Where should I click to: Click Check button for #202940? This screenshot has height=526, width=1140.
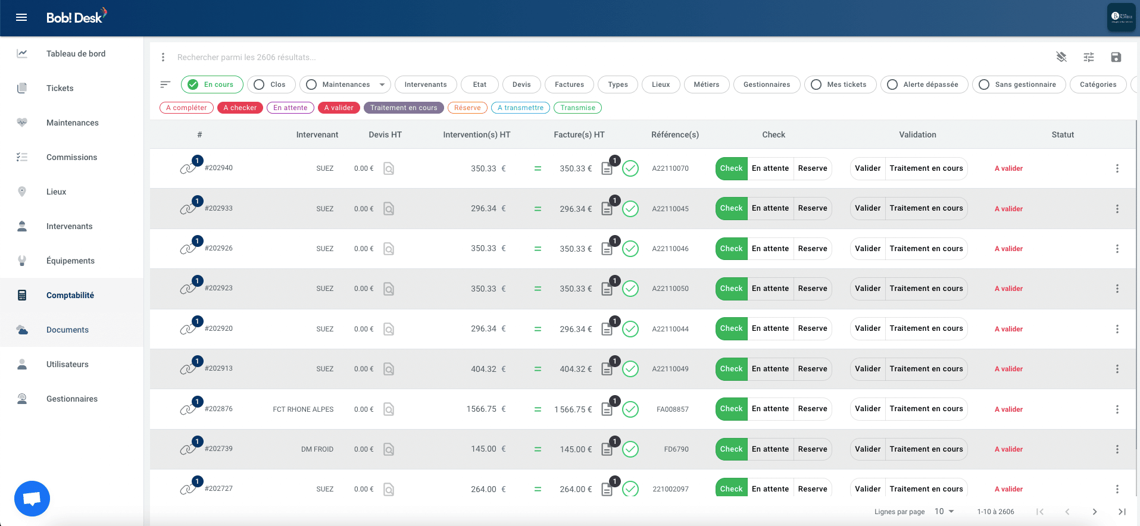coord(731,168)
